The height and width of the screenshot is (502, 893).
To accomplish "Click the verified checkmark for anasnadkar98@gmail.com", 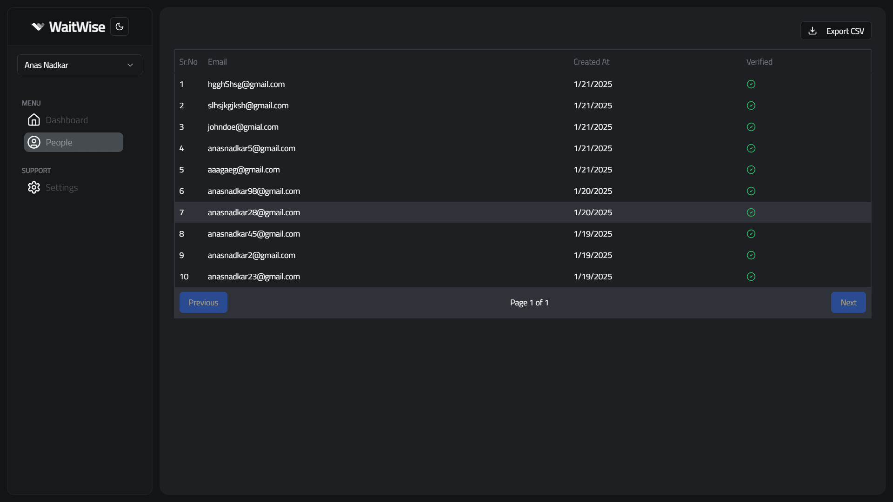I will [751, 191].
